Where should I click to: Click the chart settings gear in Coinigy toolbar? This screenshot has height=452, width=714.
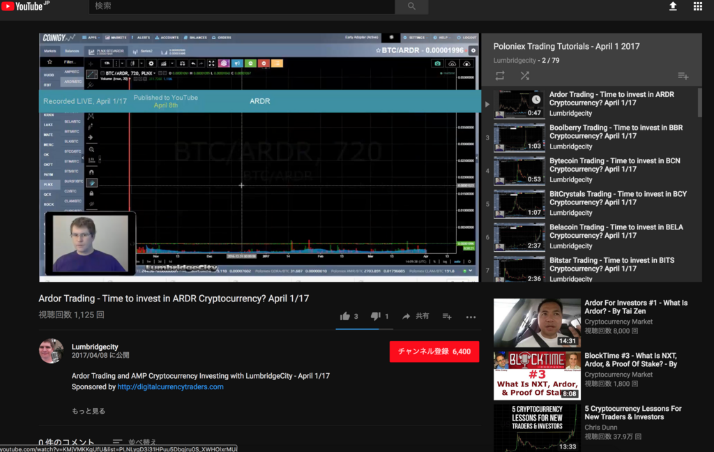tap(151, 63)
